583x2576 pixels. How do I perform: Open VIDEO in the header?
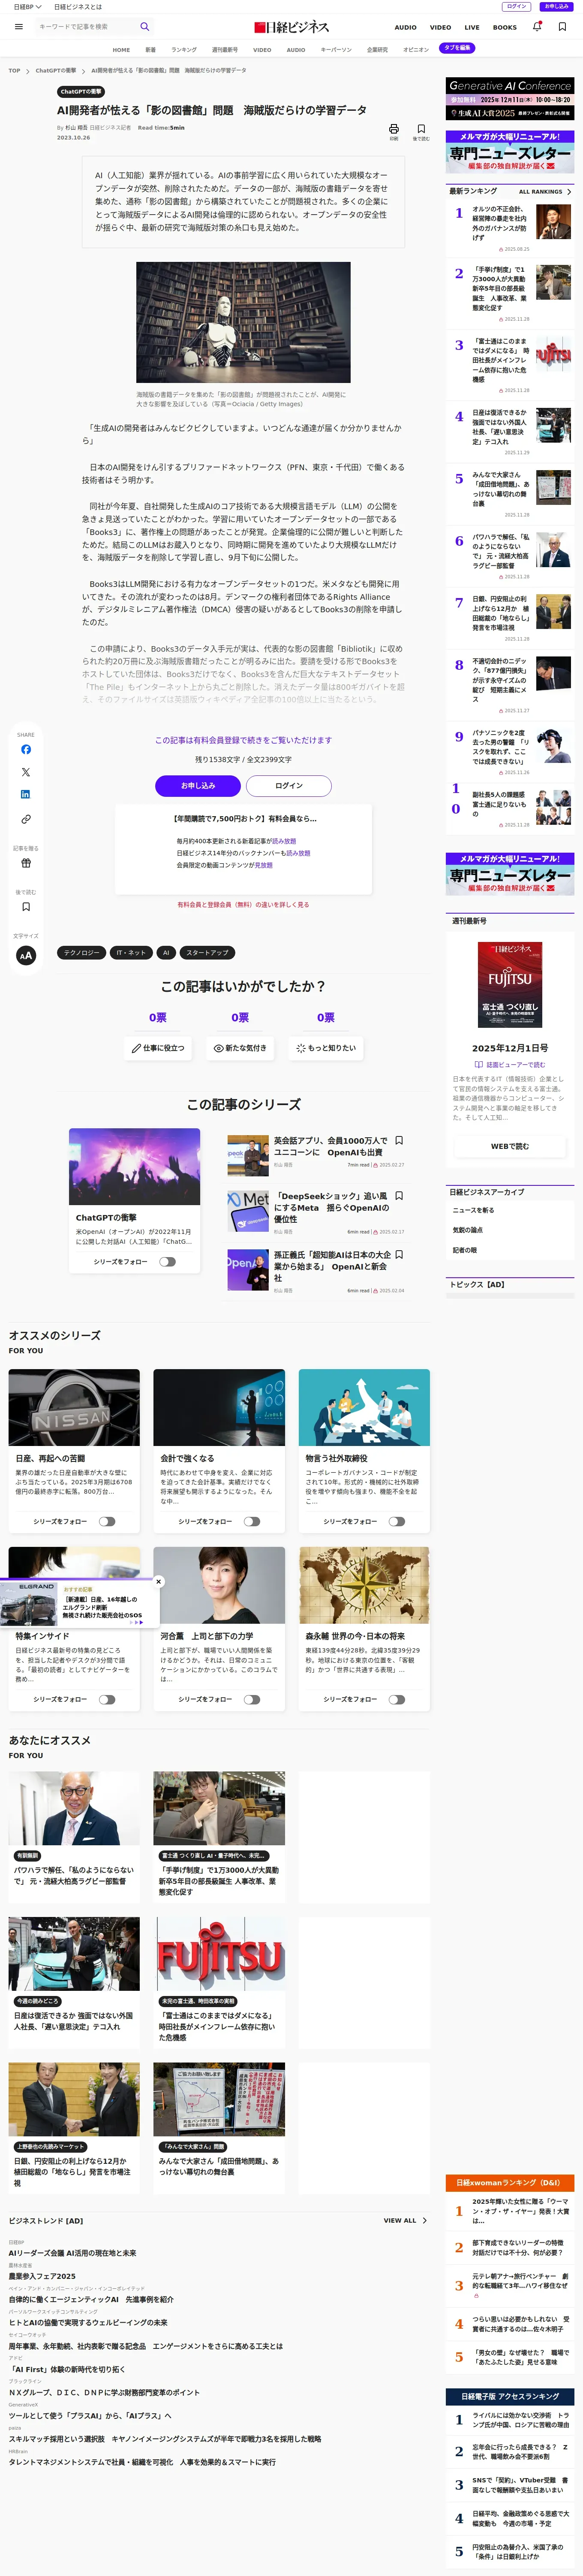[440, 28]
